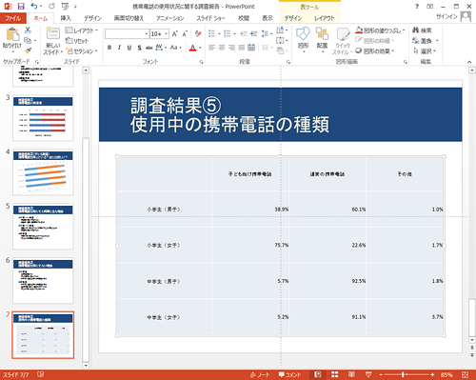Click the Cut scissors icon
Viewport: 476px width, 380px height.
tap(28, 30)
